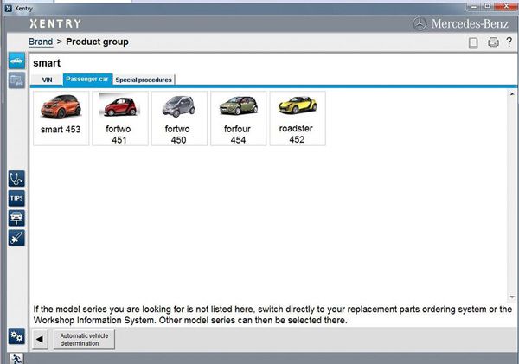Select the roadster 452 model tile
The height and width of the screenshot is (364, 519).
(298, 118)
